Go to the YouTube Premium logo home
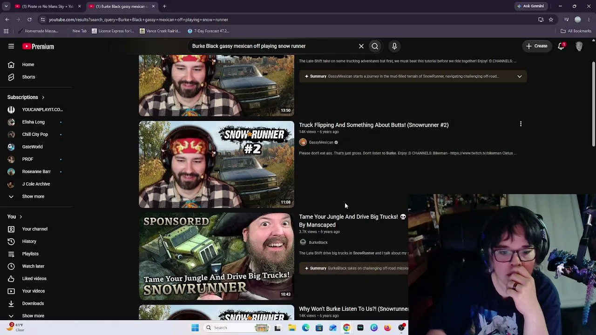596x335 pixels. coord(38,47)
